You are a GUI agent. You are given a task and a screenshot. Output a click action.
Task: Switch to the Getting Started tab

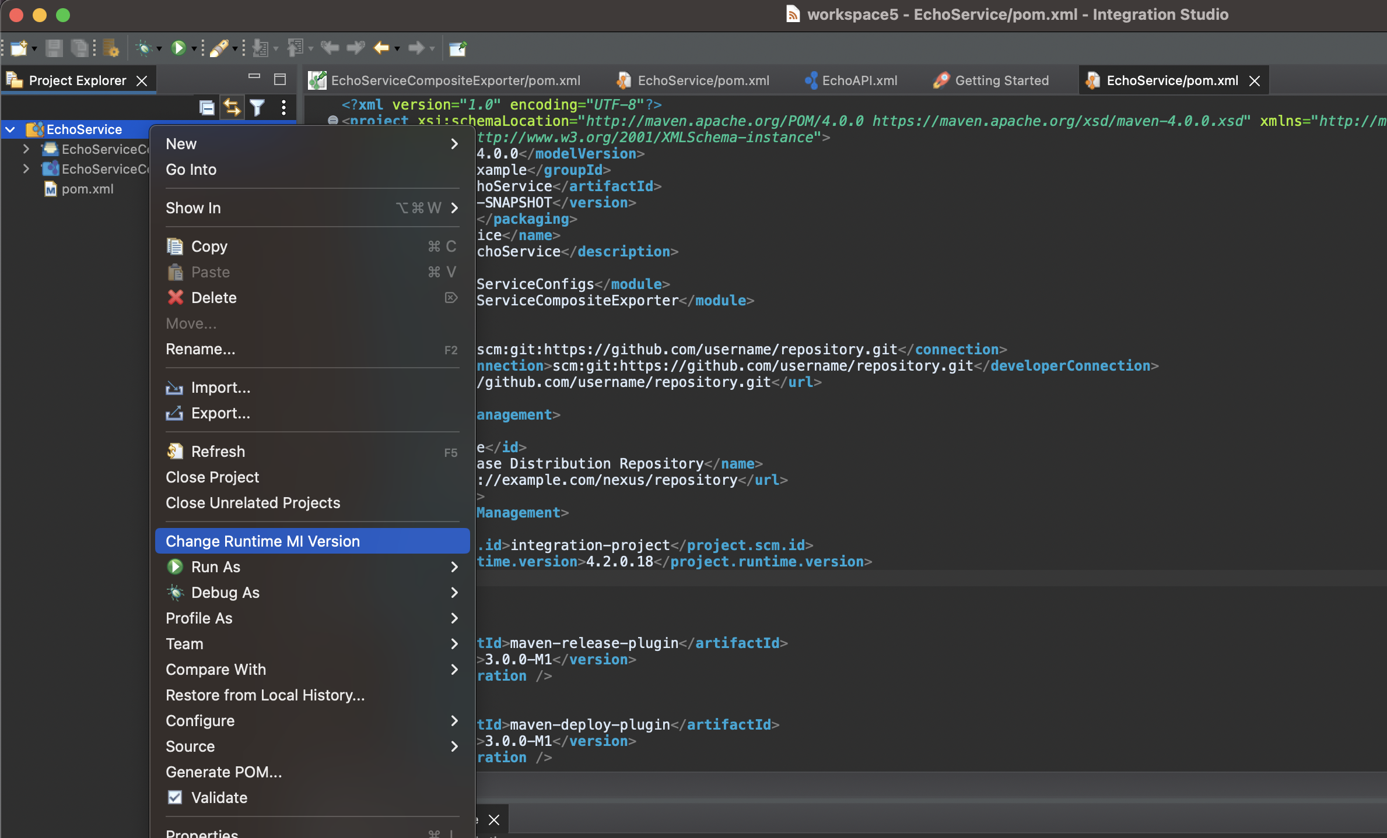point(992,80)
